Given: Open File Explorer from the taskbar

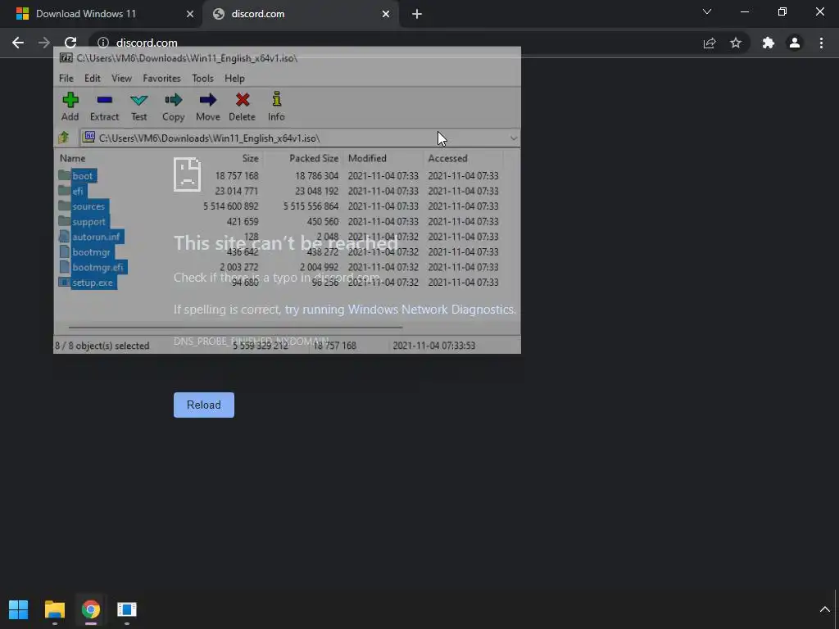Looking at the screenshot, I should point(55,609).
